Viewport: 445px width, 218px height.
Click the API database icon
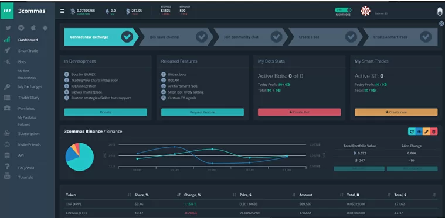7,155
